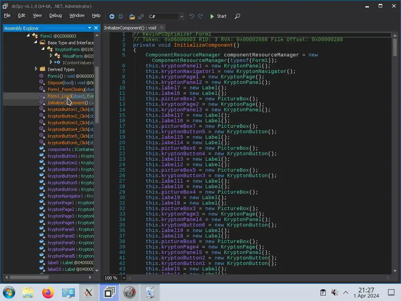Select InitializeComponent() in the tree
The height and width of the screenshot is (301, 401).
click(70, 103)
